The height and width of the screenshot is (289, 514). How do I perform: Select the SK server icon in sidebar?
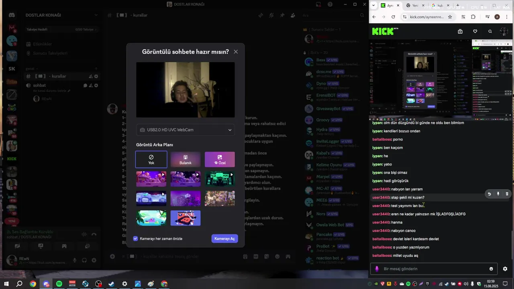point(12,69)
